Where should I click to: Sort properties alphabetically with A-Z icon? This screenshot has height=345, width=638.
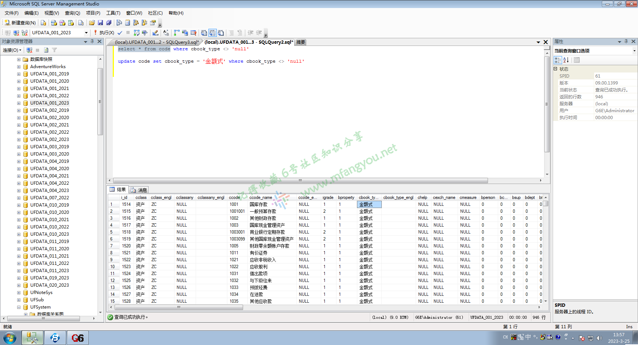point(566,60)
